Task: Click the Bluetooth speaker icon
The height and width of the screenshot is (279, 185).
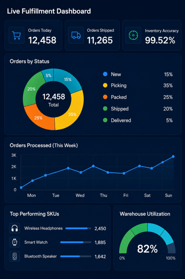Action: tap(15, 256)
